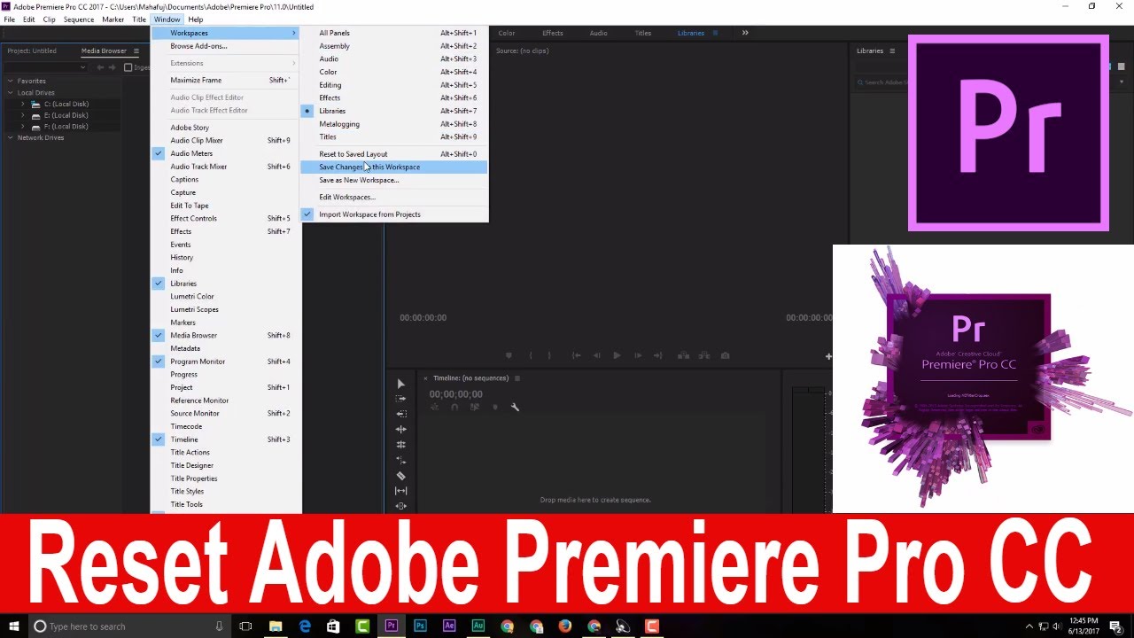The height and width of the screenshot is (638, 1134).
Task: Choose Save Changes to this Workspace
Action: tap(394, 167)
